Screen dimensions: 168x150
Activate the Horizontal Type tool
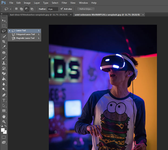[x=4, y=100]
